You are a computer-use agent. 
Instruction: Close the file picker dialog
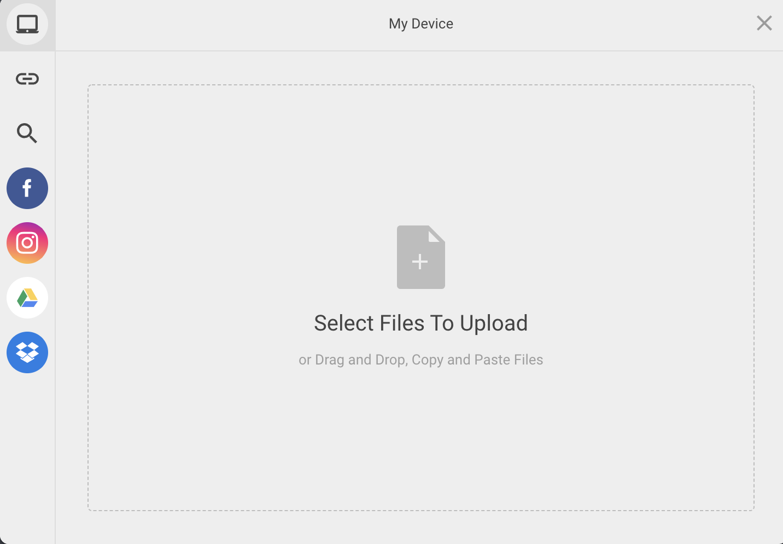[x=764, y=23]
